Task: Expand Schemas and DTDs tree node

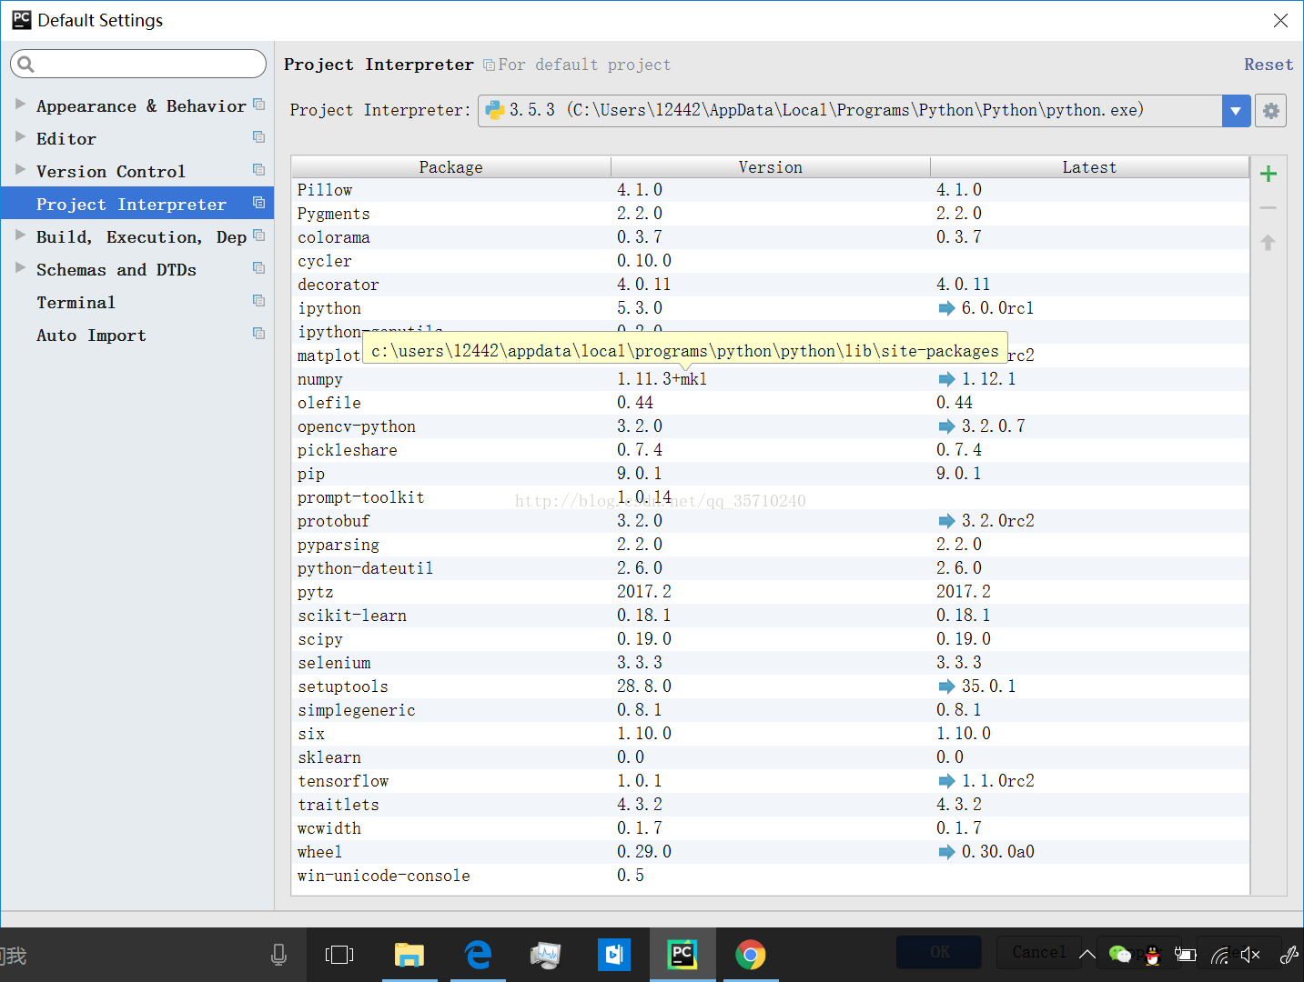Action: click(20, 268)
